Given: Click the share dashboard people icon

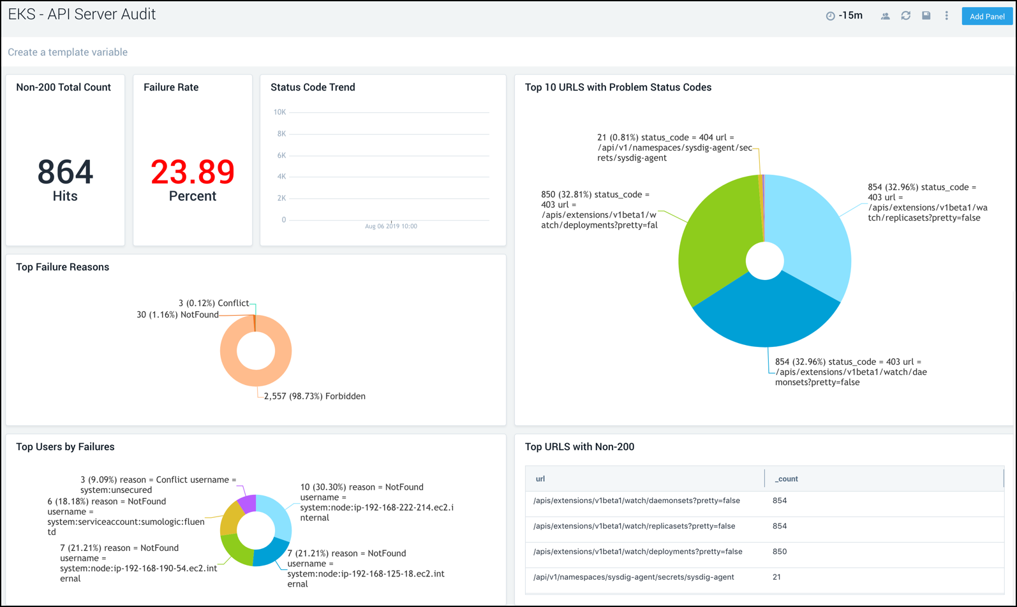Looking at the screenshot, I should coord(885,16).
